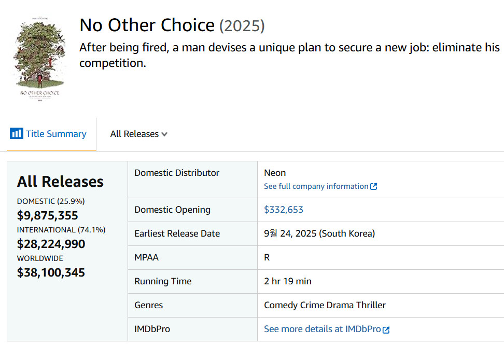Click the domestic gross figure $9,875,355

[48, 215]
